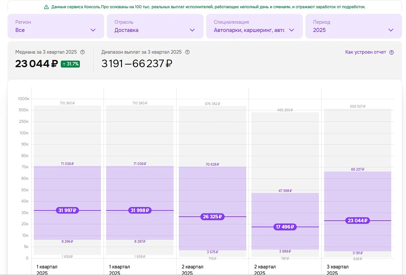
Task: Click the 47 398 ₽ upper range label
Action: pos(285,191)
